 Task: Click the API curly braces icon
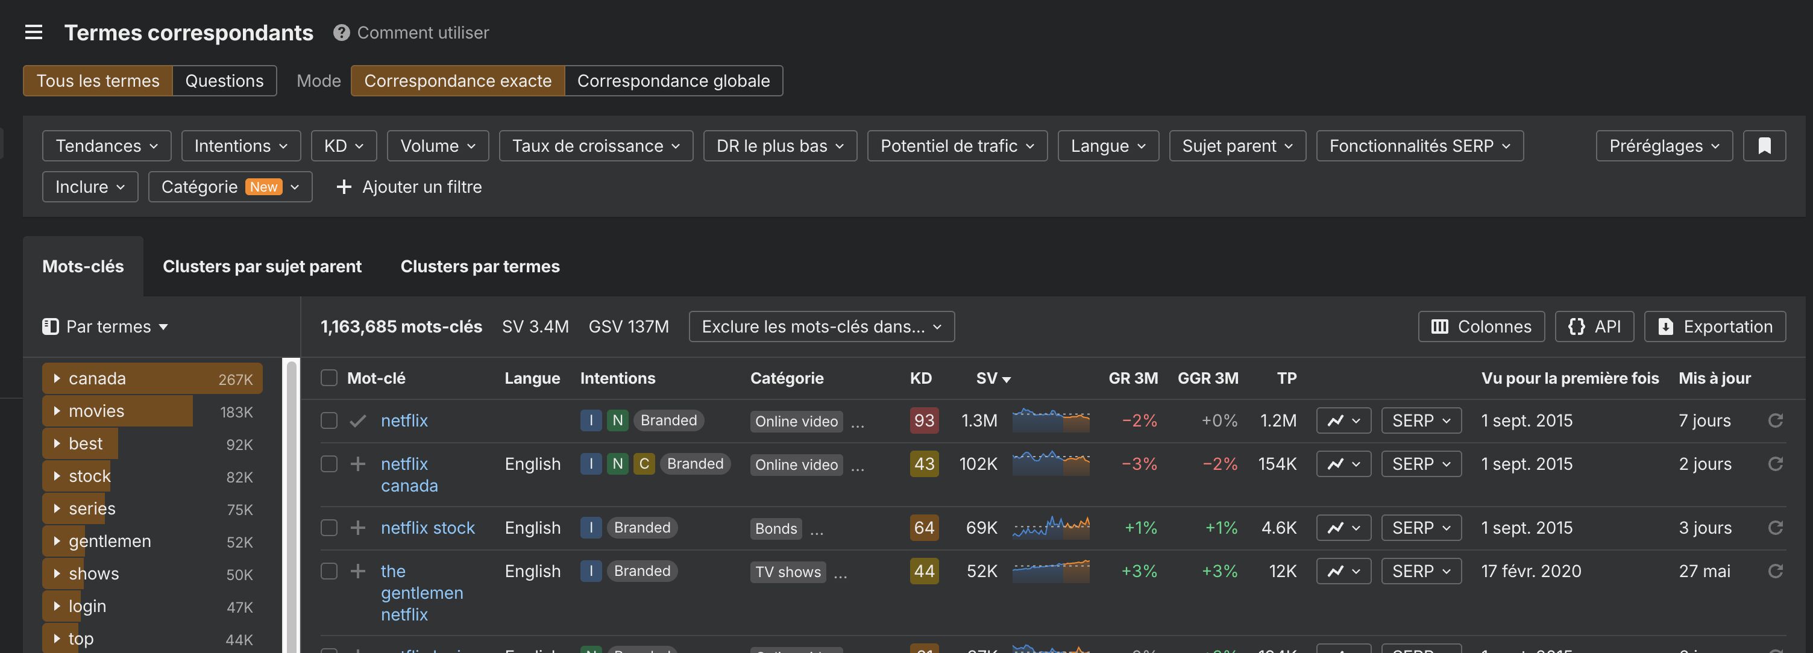click(1577, 326)
